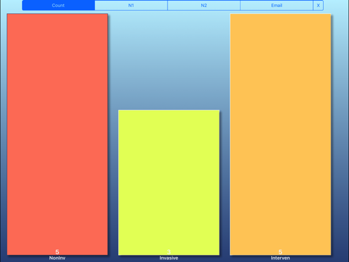Switch to the N1 tab
This screenshot has height=262, width=349.
click(x=131, y=5)
